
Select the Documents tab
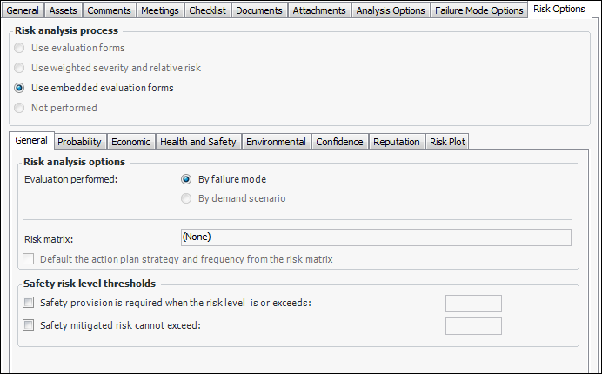[259, 10]
